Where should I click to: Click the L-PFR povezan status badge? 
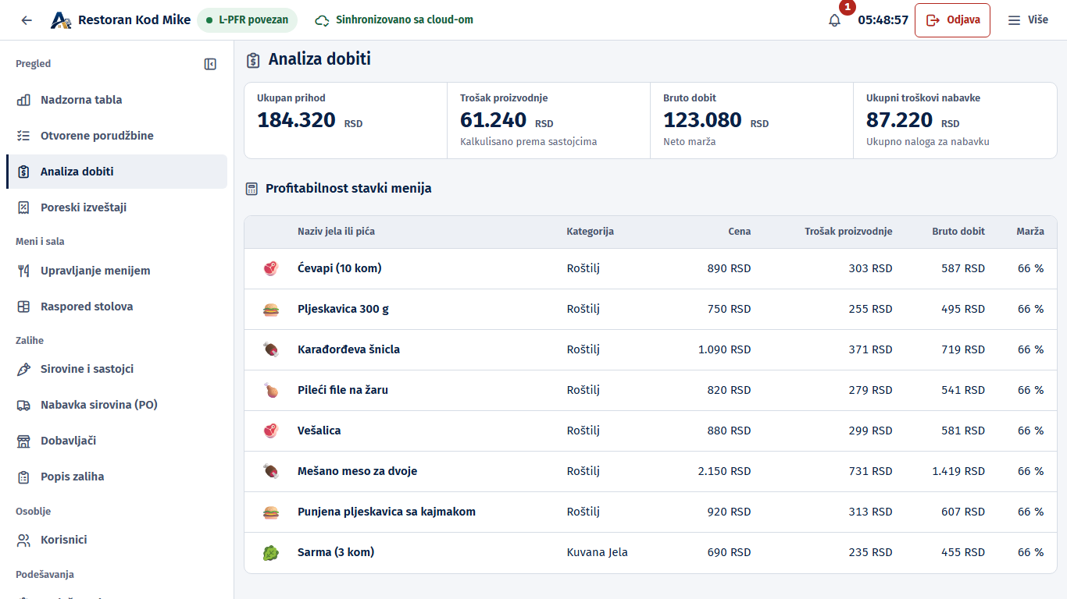coord(247,20)
